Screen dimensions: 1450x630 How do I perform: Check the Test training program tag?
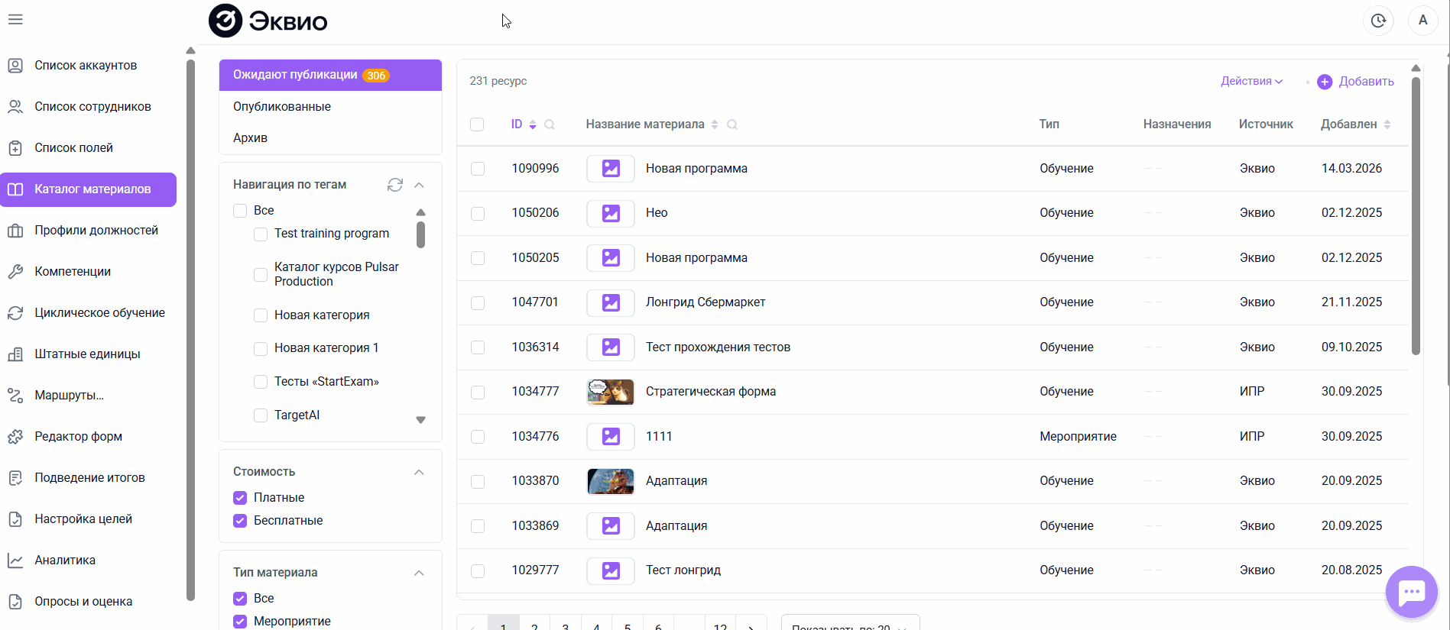261,234
